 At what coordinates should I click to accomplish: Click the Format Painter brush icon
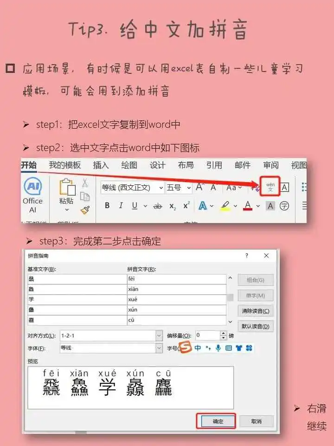pos(85,210)
